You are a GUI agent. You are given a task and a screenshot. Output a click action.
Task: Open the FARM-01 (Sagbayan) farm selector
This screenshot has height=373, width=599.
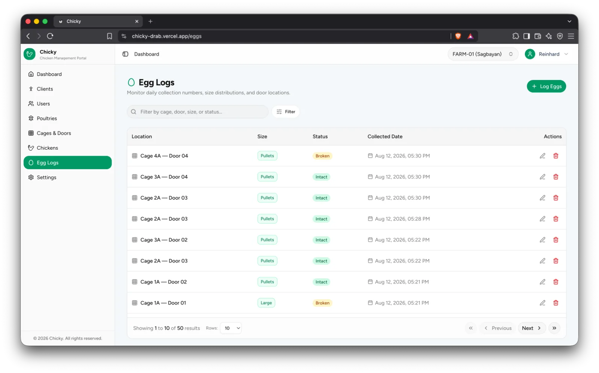tap(483, 54)
